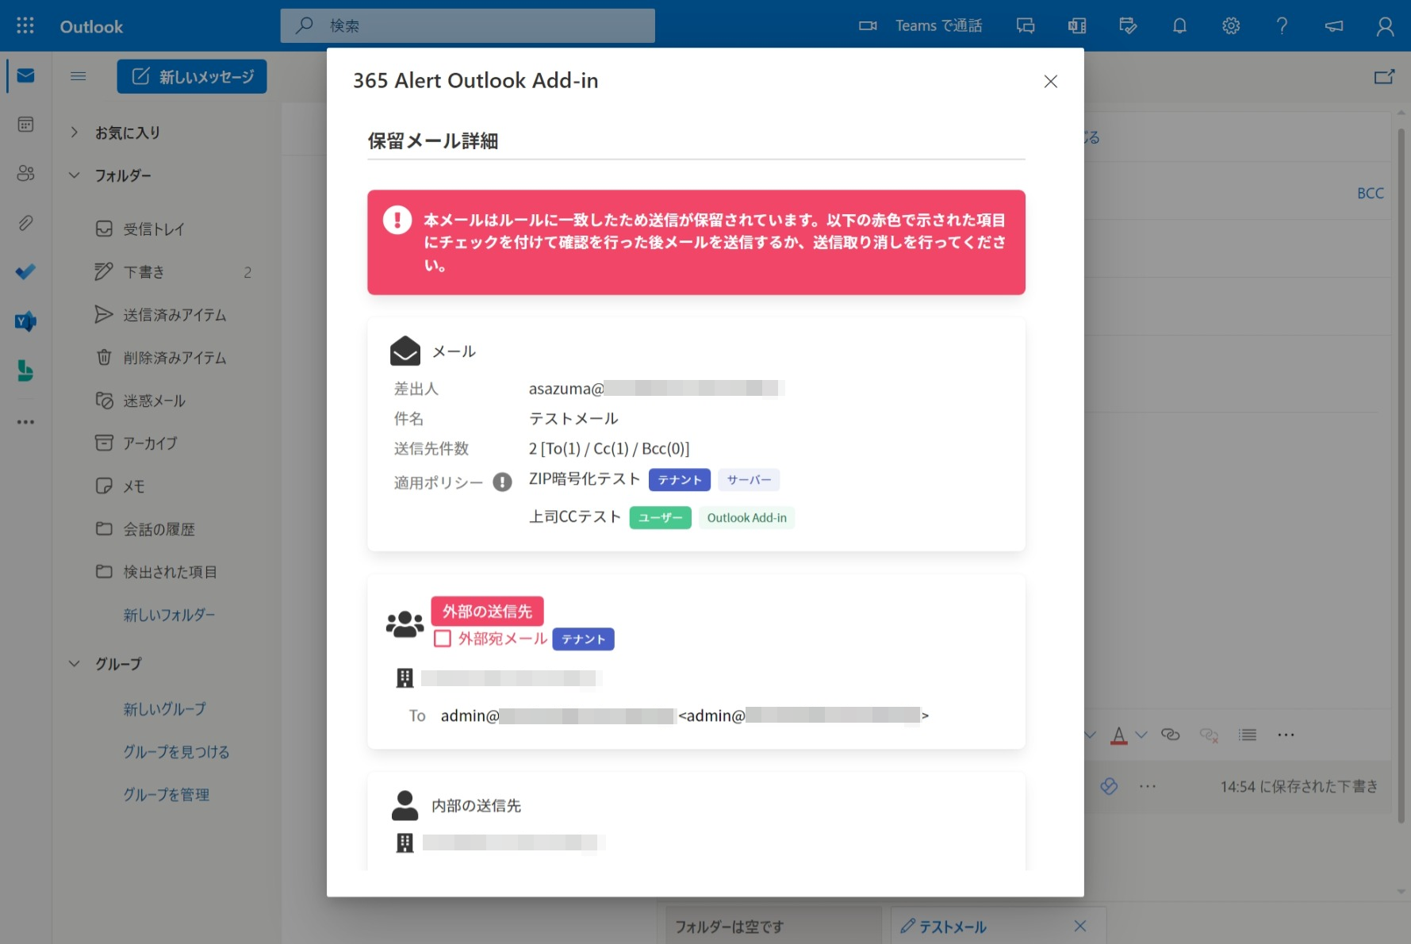Viewport: 1411px width, 944px height.
Task: Collapse the フォルダー section
Action: point(74,175)
